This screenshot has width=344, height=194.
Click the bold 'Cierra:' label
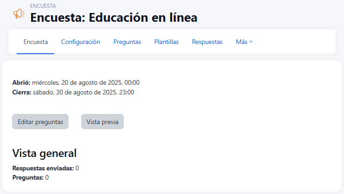tap(22, 92)
